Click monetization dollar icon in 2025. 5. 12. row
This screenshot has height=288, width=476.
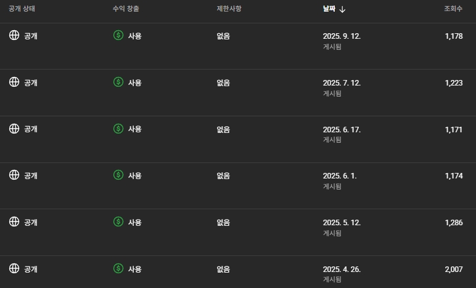click(x=118, y=222)
